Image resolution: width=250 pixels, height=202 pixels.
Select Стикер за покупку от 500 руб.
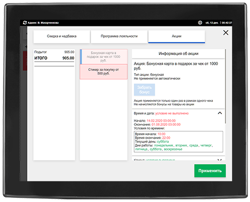tap(104, 71)
